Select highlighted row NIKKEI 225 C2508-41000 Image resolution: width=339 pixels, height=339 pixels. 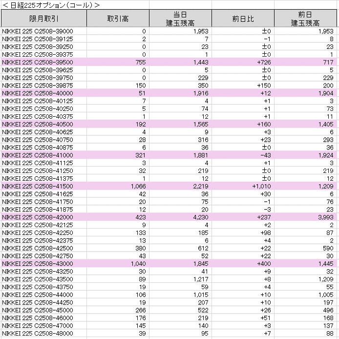point(169,155)
